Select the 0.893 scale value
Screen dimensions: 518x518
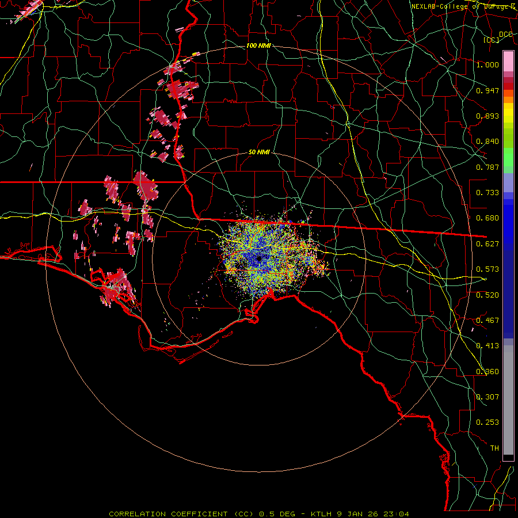487,116
